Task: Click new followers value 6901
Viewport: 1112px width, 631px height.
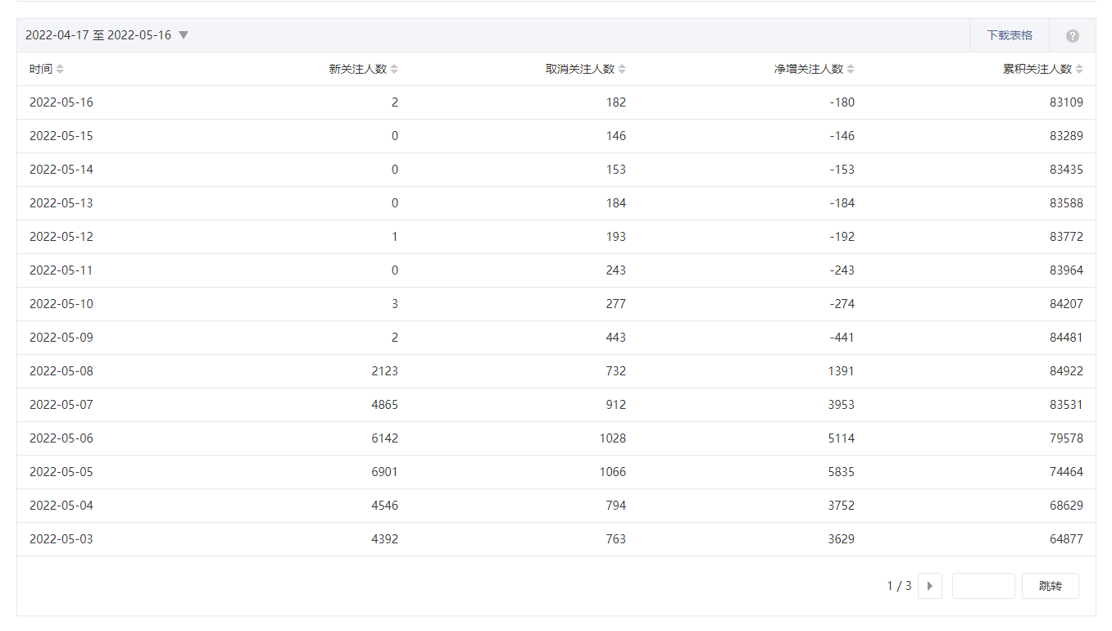Action: tap(385, 472)
